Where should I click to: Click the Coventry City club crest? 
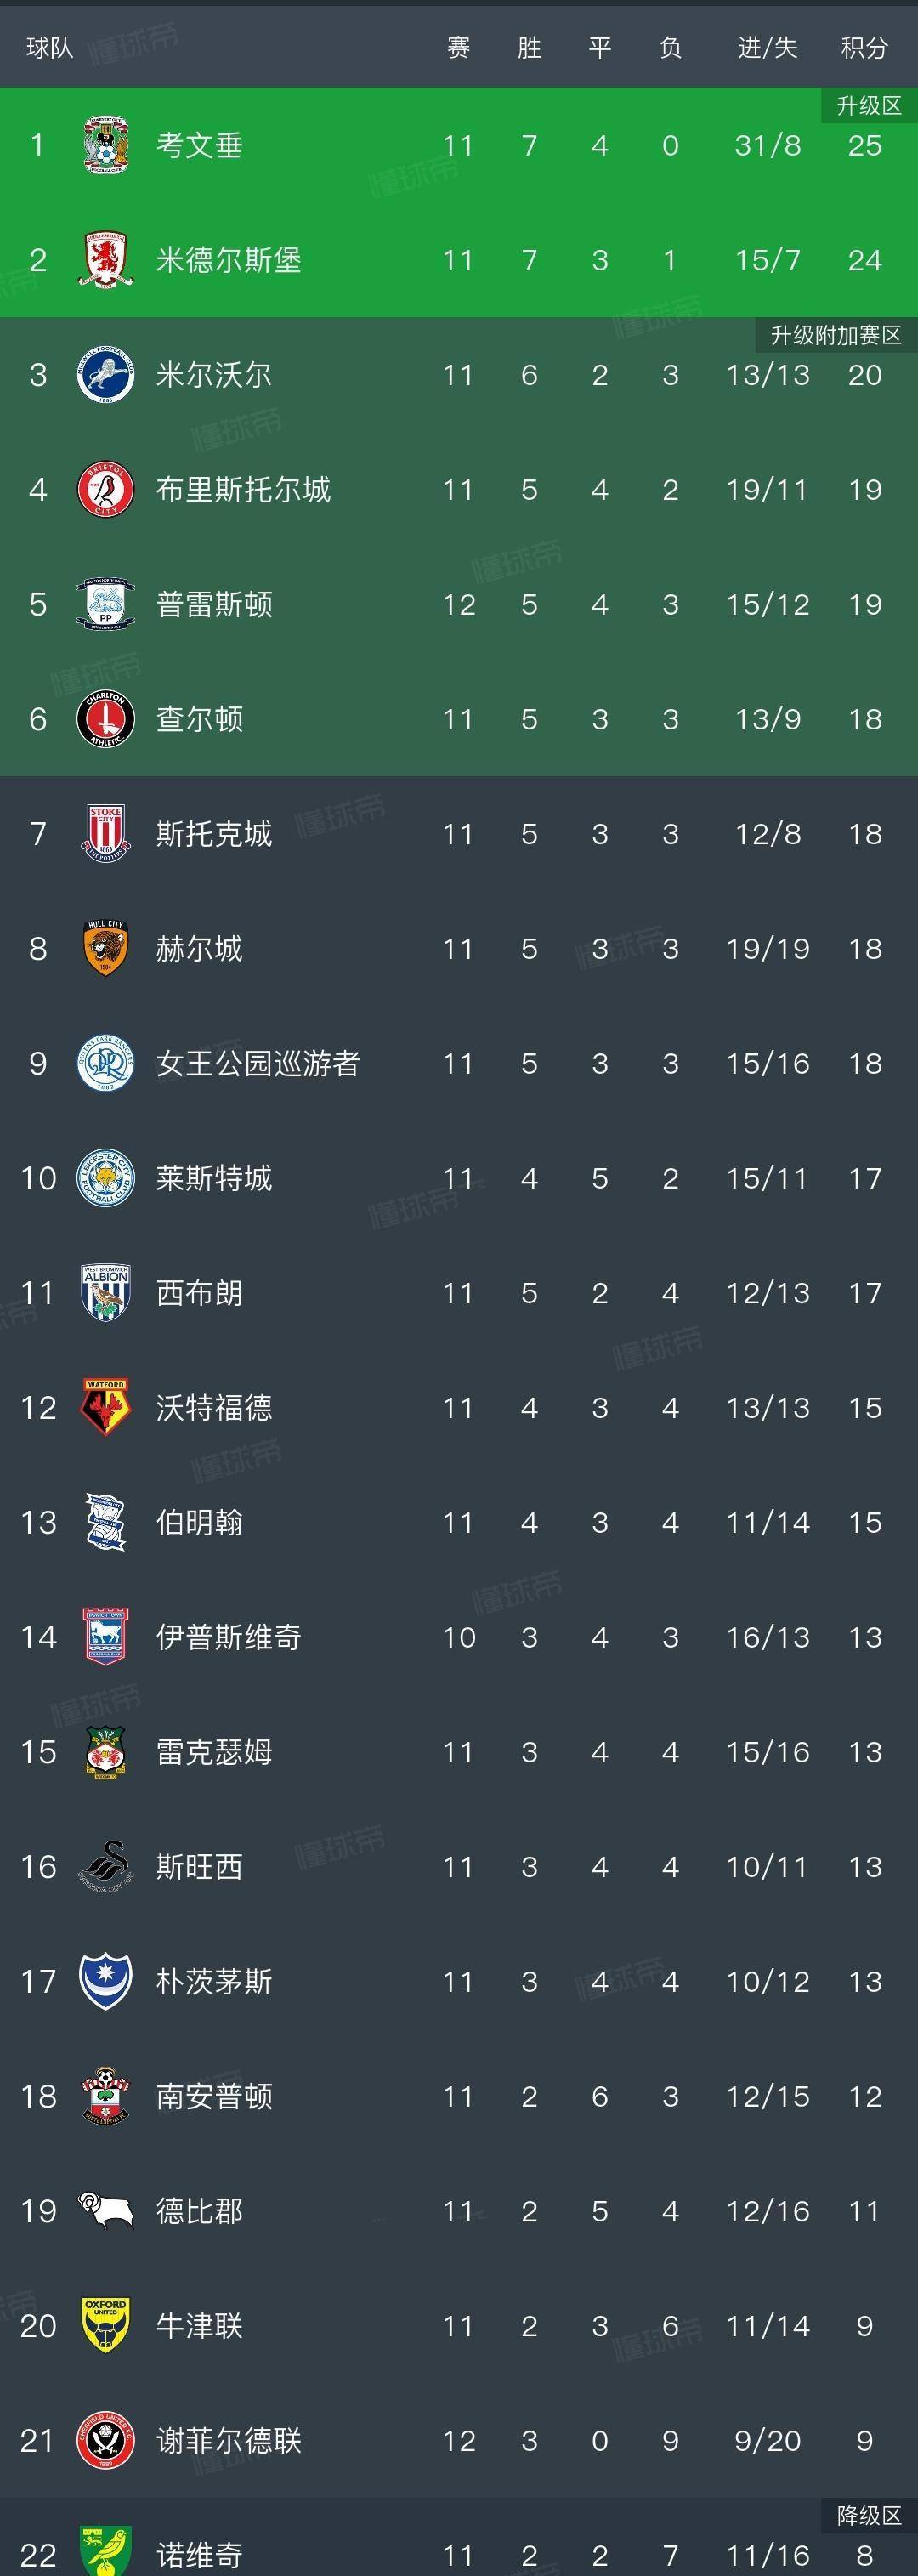[x=106, y=146]
